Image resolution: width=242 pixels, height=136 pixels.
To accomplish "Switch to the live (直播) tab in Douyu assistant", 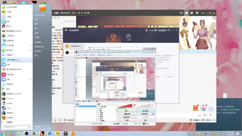I will [x=113, y=37].
